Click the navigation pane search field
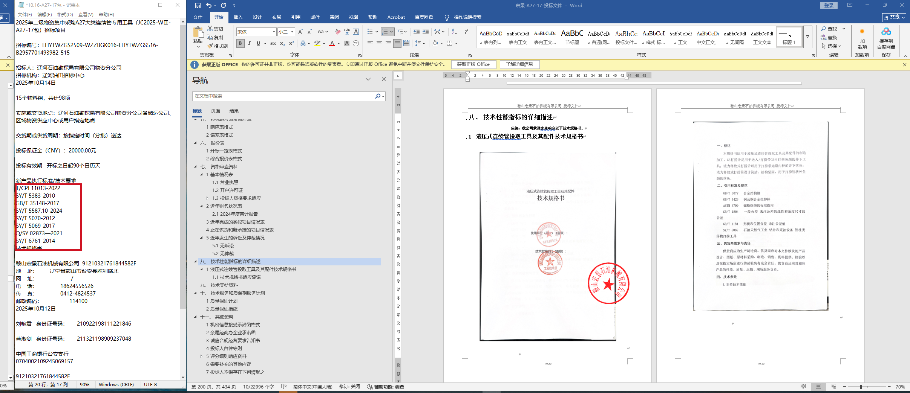The width and height of the screenshot is (910, 393). click(283, 96)
